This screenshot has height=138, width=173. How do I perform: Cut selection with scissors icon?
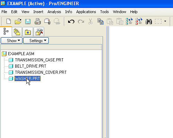[91, 21]
